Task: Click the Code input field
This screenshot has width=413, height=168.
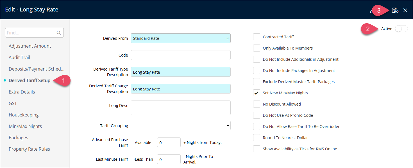Action: tap(180, 55)
